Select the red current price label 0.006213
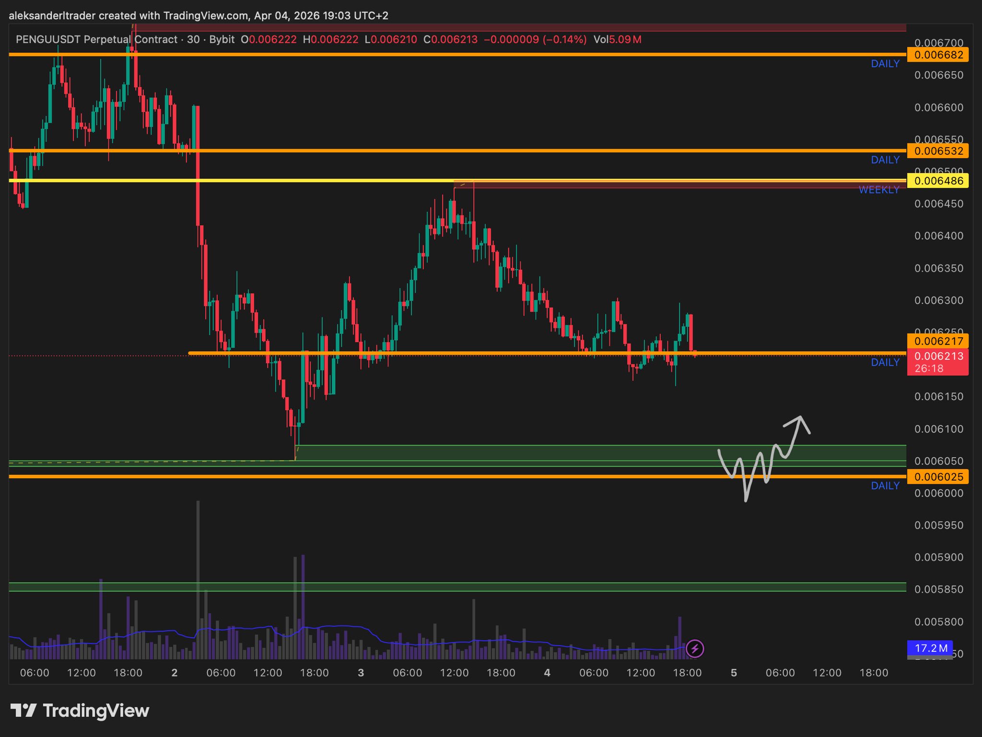 938,357
